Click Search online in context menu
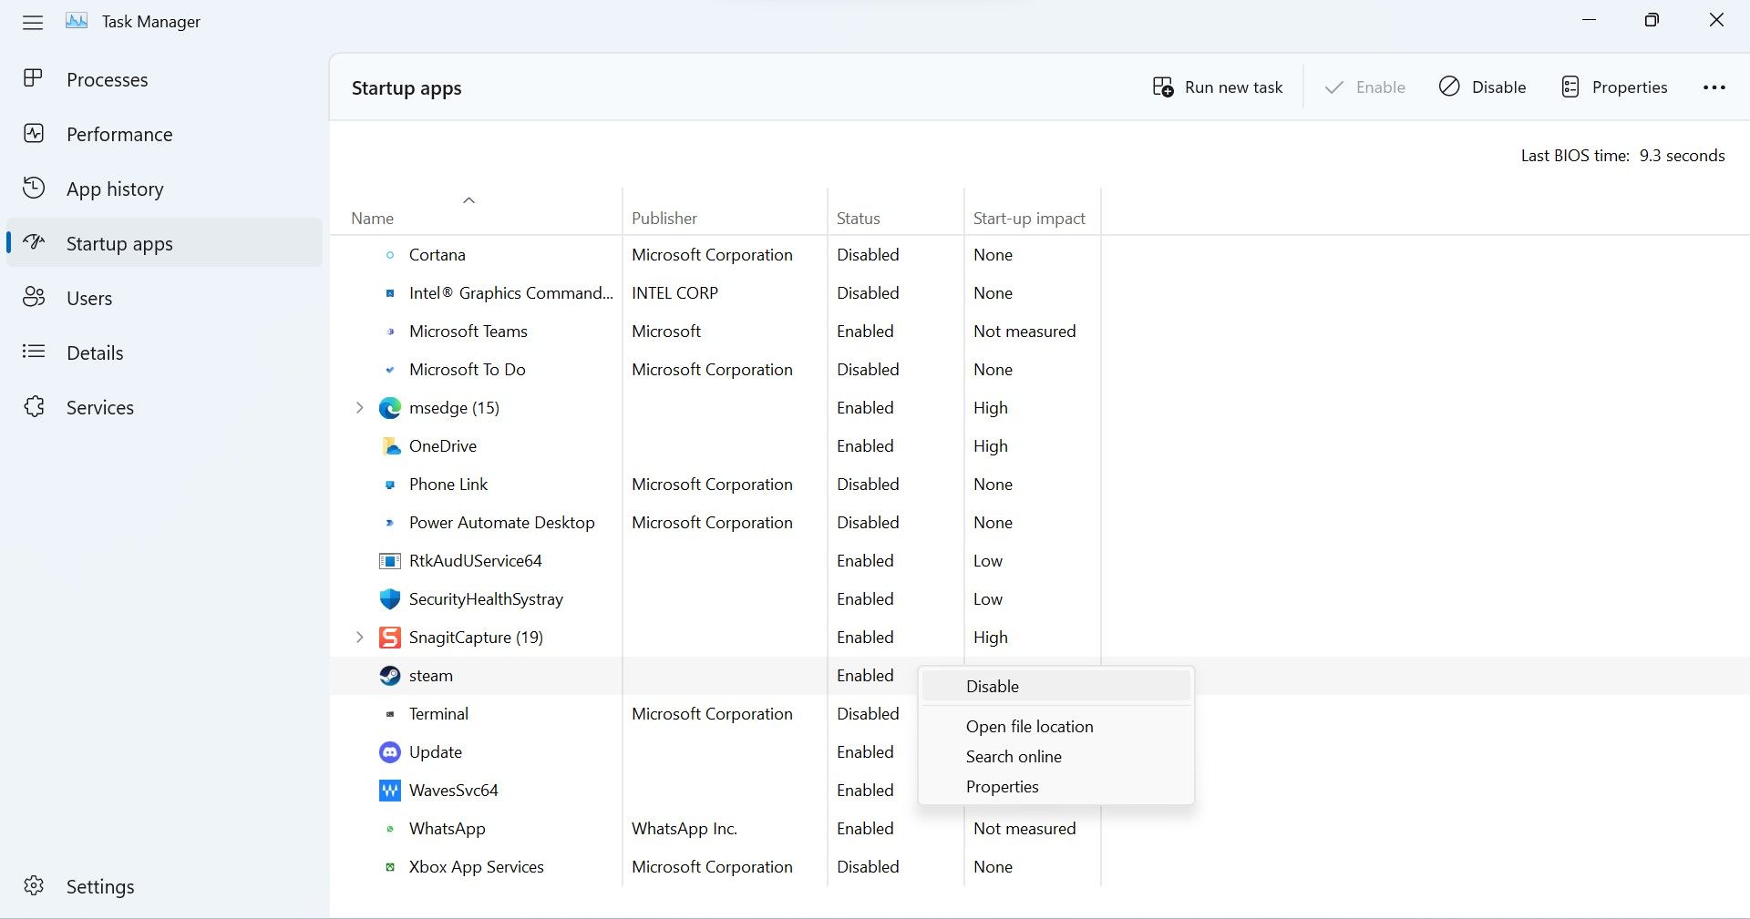The image size is (1750, 919). click(1014, 757)
